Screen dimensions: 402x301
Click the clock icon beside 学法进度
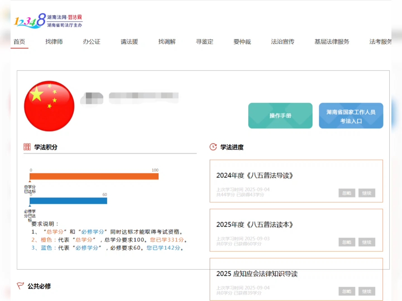[x=212, y=147]
